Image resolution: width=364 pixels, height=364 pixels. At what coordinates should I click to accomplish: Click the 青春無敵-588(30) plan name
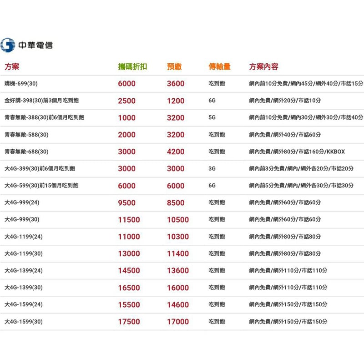[x=26, y=135]
